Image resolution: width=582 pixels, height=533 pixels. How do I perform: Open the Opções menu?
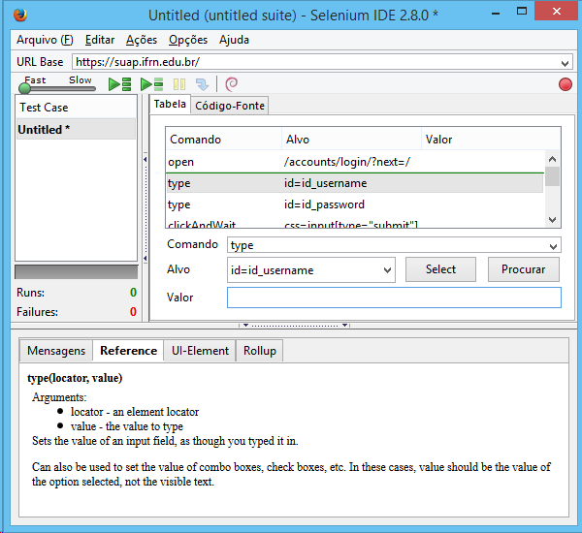click(x=188, y=40)
